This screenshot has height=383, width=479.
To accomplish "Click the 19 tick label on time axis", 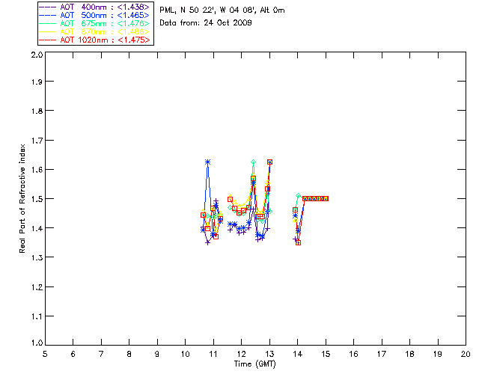I will 438,354.
